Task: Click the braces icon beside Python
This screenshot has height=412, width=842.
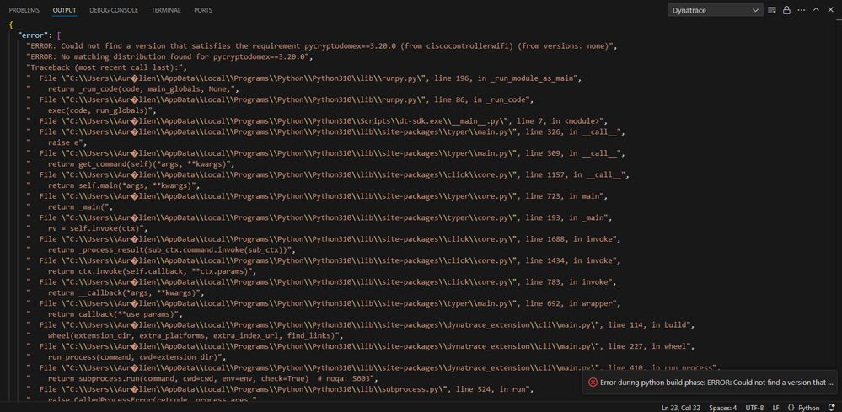Action: click(x=790, y=407)
